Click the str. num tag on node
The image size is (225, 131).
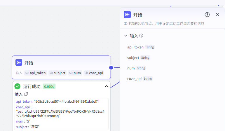pos(75,73)
